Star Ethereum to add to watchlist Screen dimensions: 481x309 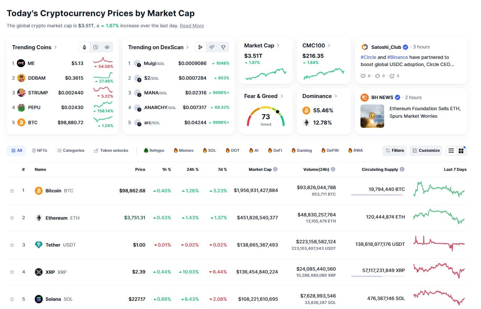[12, 218]
